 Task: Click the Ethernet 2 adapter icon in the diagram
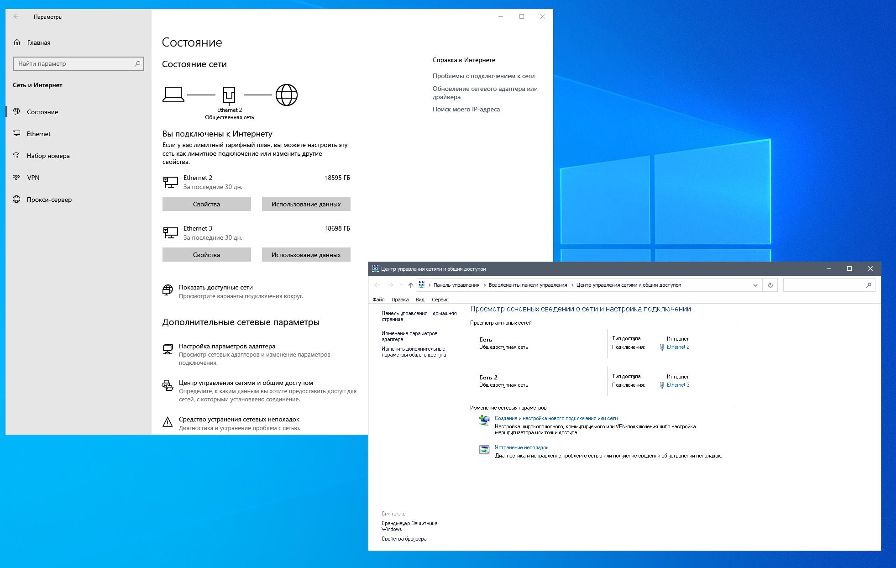[229, 95]
